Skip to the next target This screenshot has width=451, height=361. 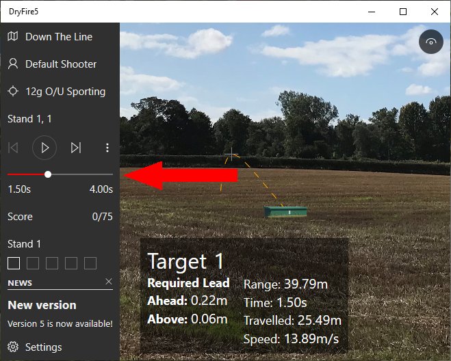(x=76, y=147)
